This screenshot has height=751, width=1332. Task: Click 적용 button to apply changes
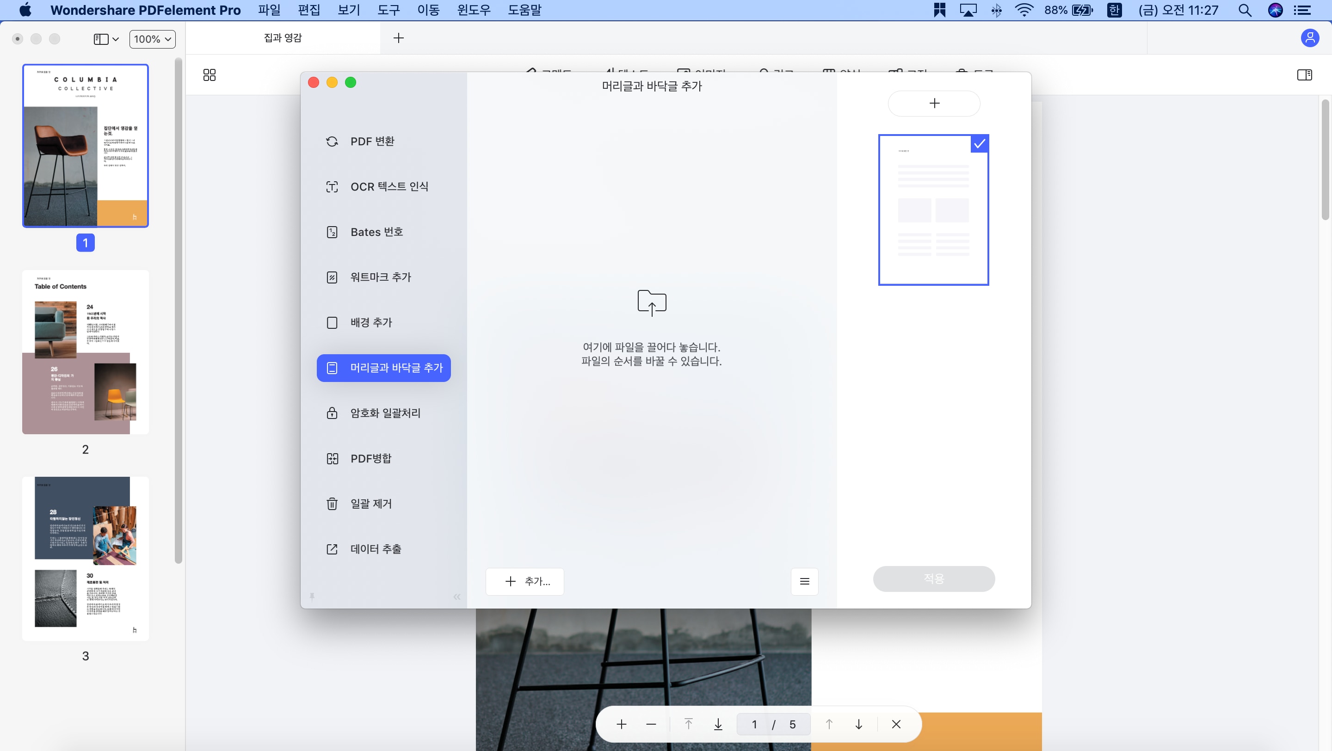[x=933, y=578]
